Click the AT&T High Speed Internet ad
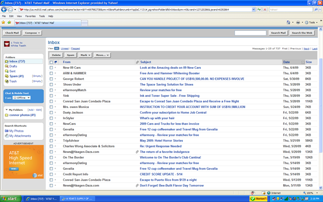Image resolution: width=323 pixels, height=202 pixels. tap(24, 162)
